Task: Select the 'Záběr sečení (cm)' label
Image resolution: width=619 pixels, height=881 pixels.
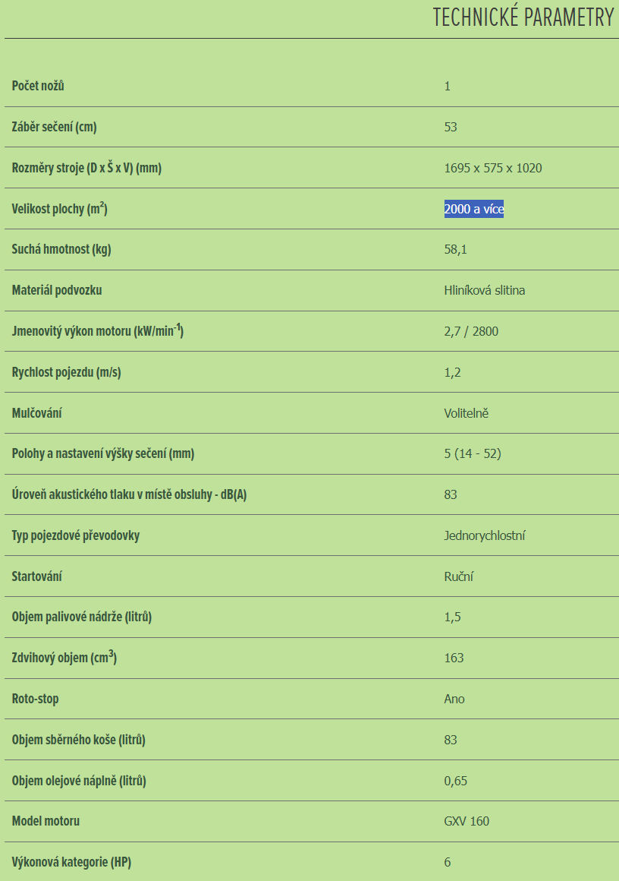Action: click(54, 127)
